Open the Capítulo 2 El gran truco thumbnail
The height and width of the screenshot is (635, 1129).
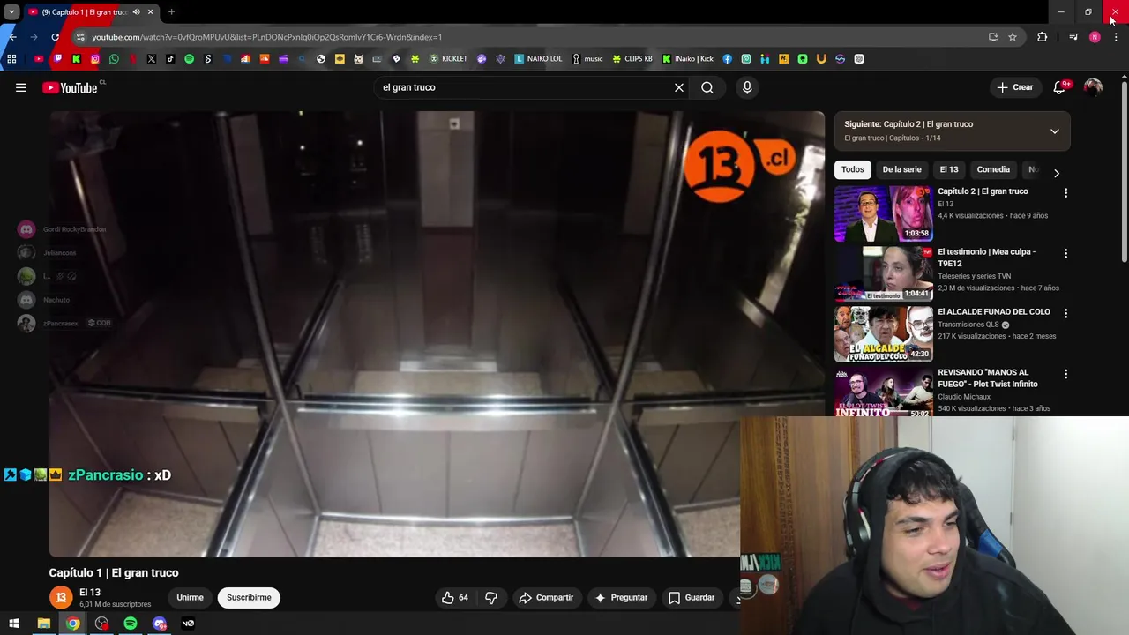884,213
